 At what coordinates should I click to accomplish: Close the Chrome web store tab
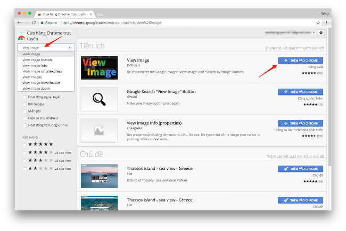coord(90,14)
